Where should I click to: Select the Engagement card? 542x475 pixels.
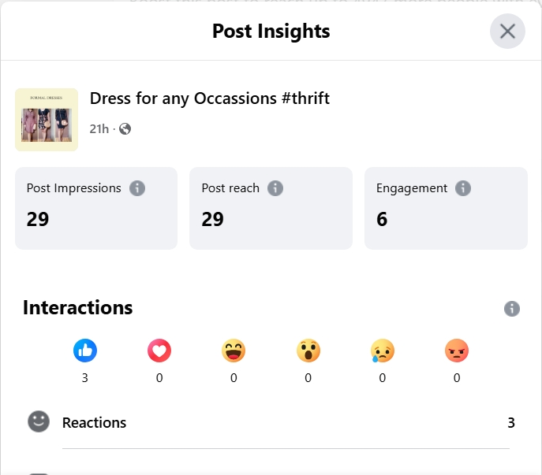446,208
